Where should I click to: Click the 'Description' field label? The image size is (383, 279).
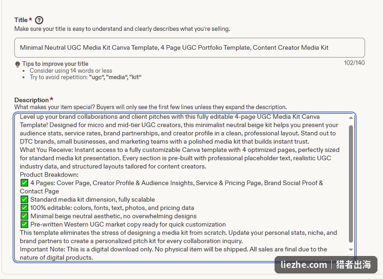tap(31, 100)
